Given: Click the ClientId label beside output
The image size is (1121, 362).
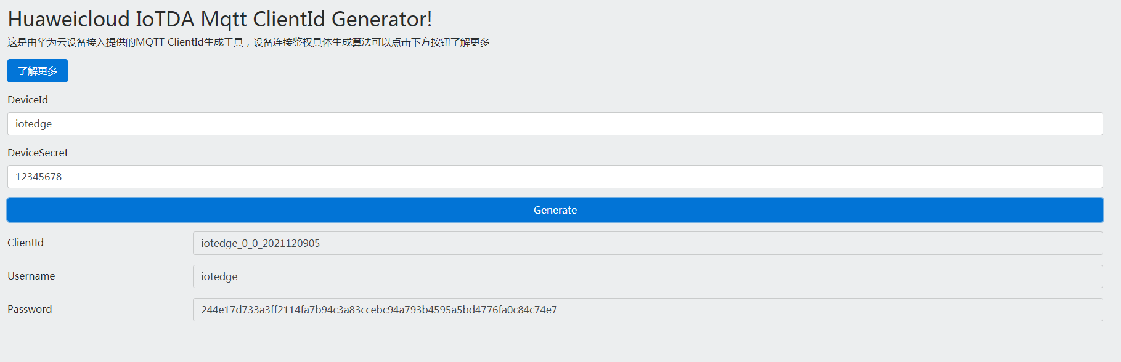Looking at the screenshot, I should (25, 243).
